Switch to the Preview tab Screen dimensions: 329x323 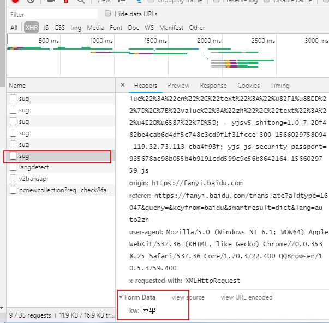pyautogui.click(x=178, y=86)
